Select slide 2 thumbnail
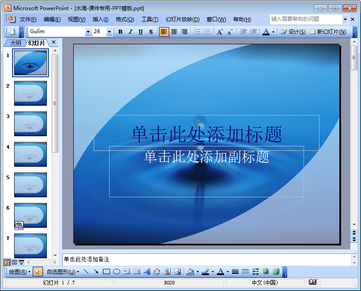 click(30, 93)
